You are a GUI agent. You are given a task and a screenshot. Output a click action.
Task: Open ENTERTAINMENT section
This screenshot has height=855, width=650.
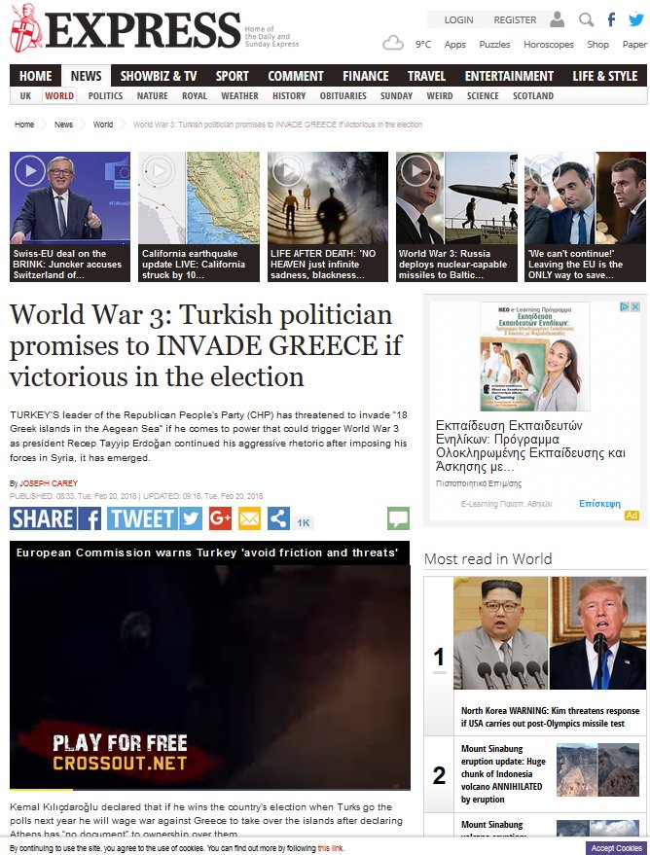(509, 76)
